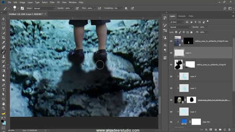Screen dimensions: 235x132
Task: Select the Pen tool
Action: tap(3, 85)
